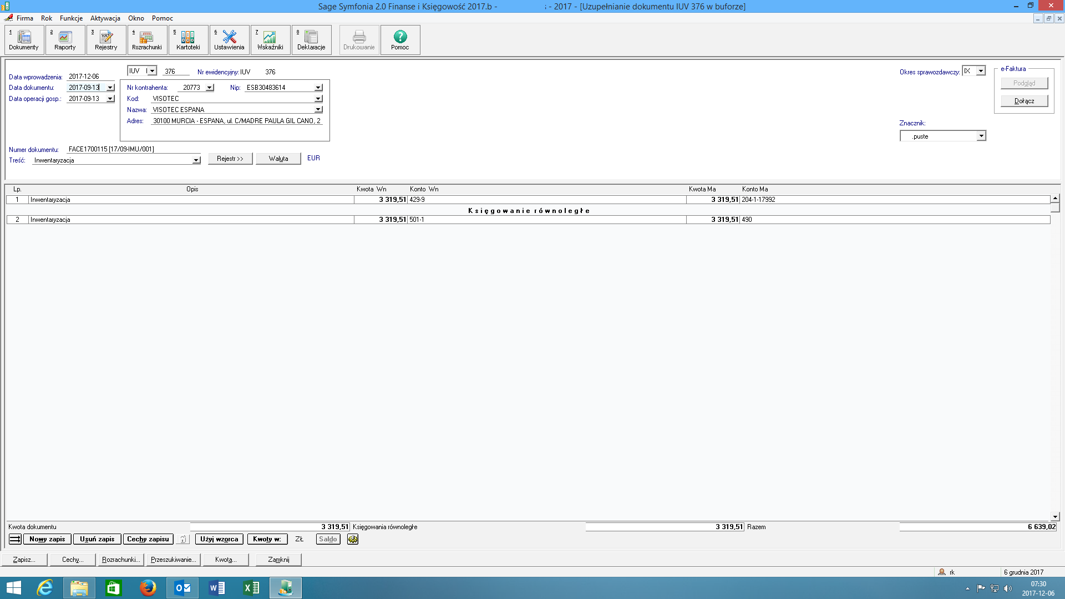
Task: Open the Rozrachunki module icon
Action: click(x=147, y=40)
